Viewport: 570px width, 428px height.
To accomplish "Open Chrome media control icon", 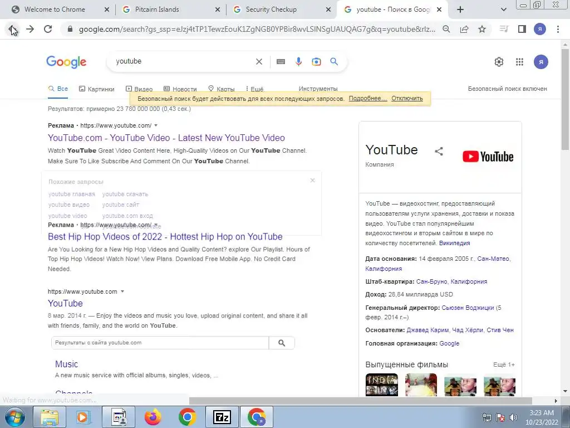I will 504,29.
